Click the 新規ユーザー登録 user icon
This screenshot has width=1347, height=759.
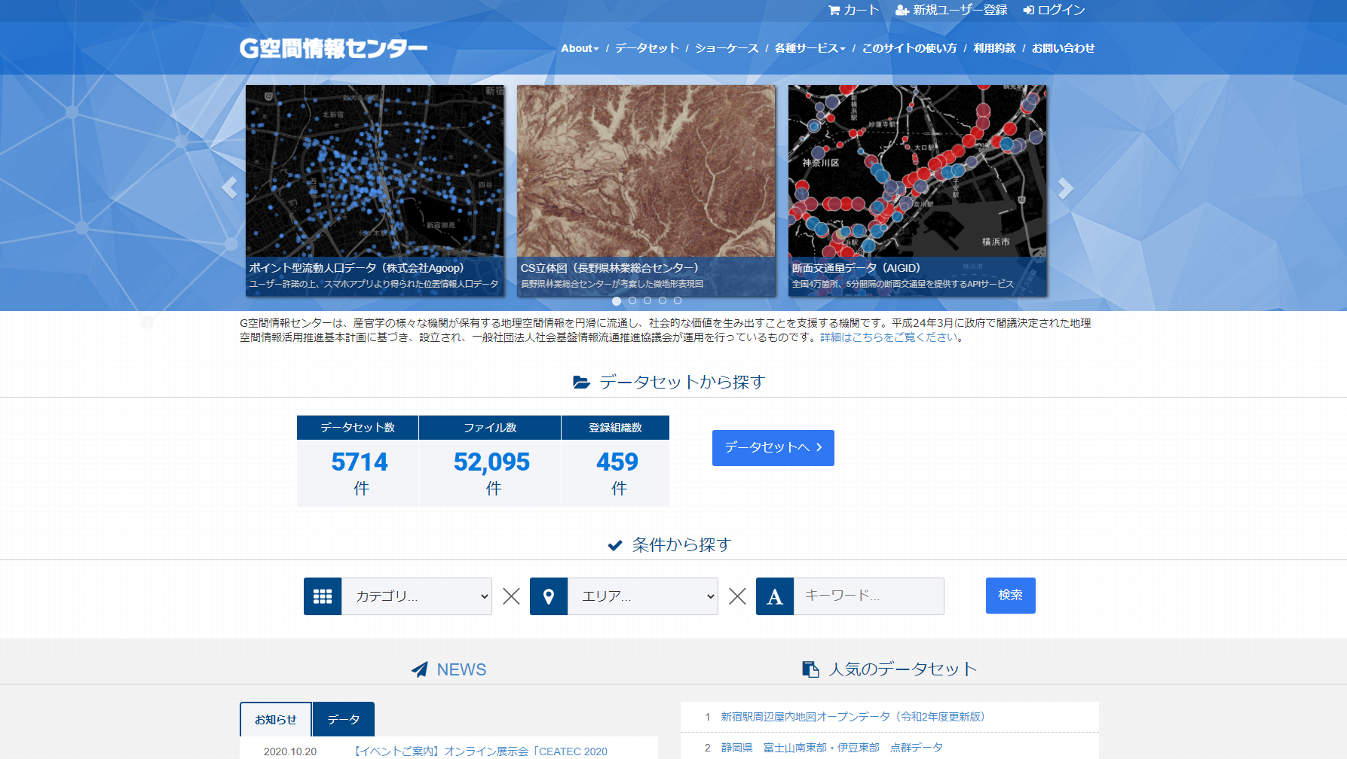902,11
